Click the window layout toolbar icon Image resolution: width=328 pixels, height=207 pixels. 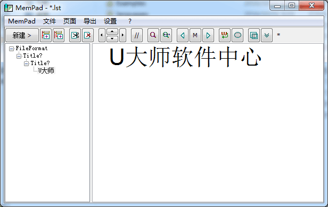tap(254, 35)
